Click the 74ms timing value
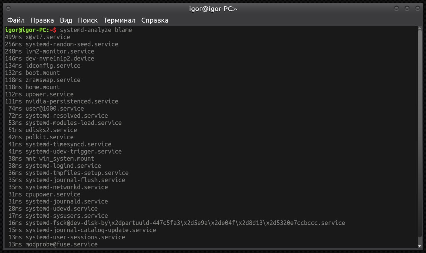The width and height of the screenshot is (426, 253). coord(15,109)
